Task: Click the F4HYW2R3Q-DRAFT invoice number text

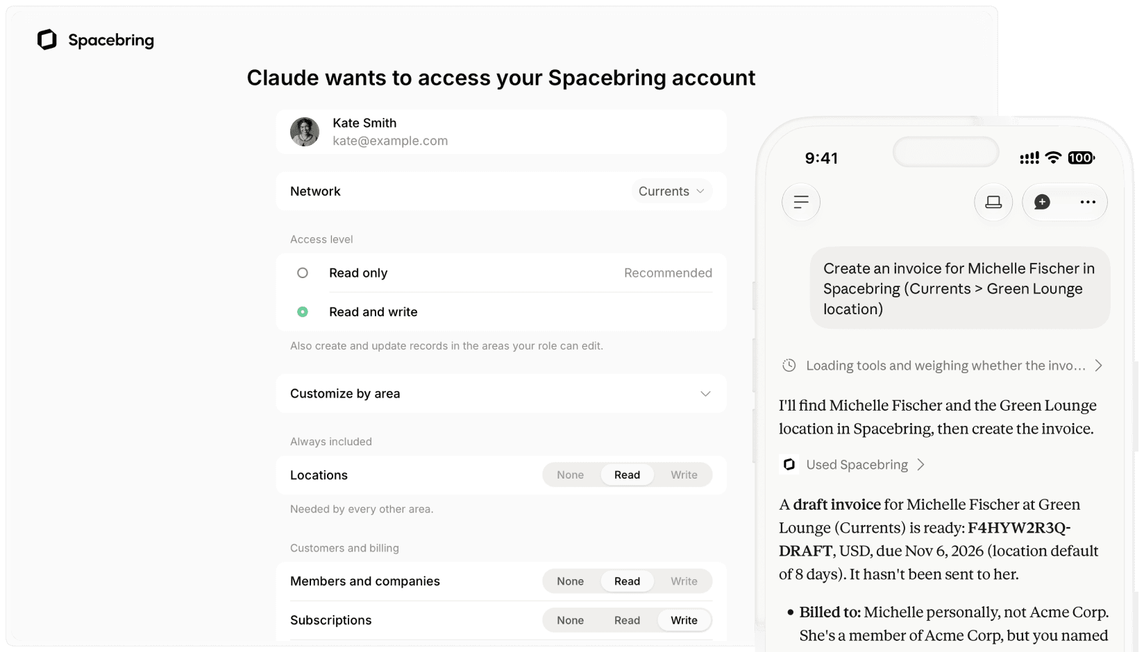Action: tap(925, 539)
